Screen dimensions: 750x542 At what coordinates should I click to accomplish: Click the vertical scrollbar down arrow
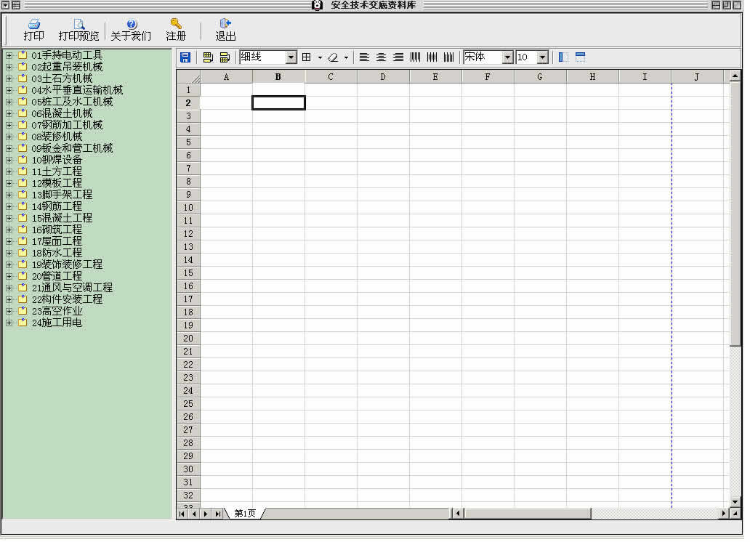point(735,502)
